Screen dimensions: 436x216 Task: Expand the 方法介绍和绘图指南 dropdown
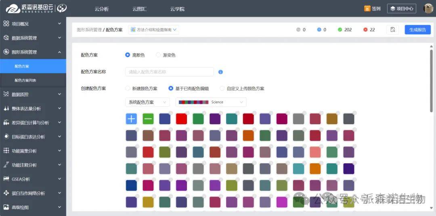(x=154, y=30)
